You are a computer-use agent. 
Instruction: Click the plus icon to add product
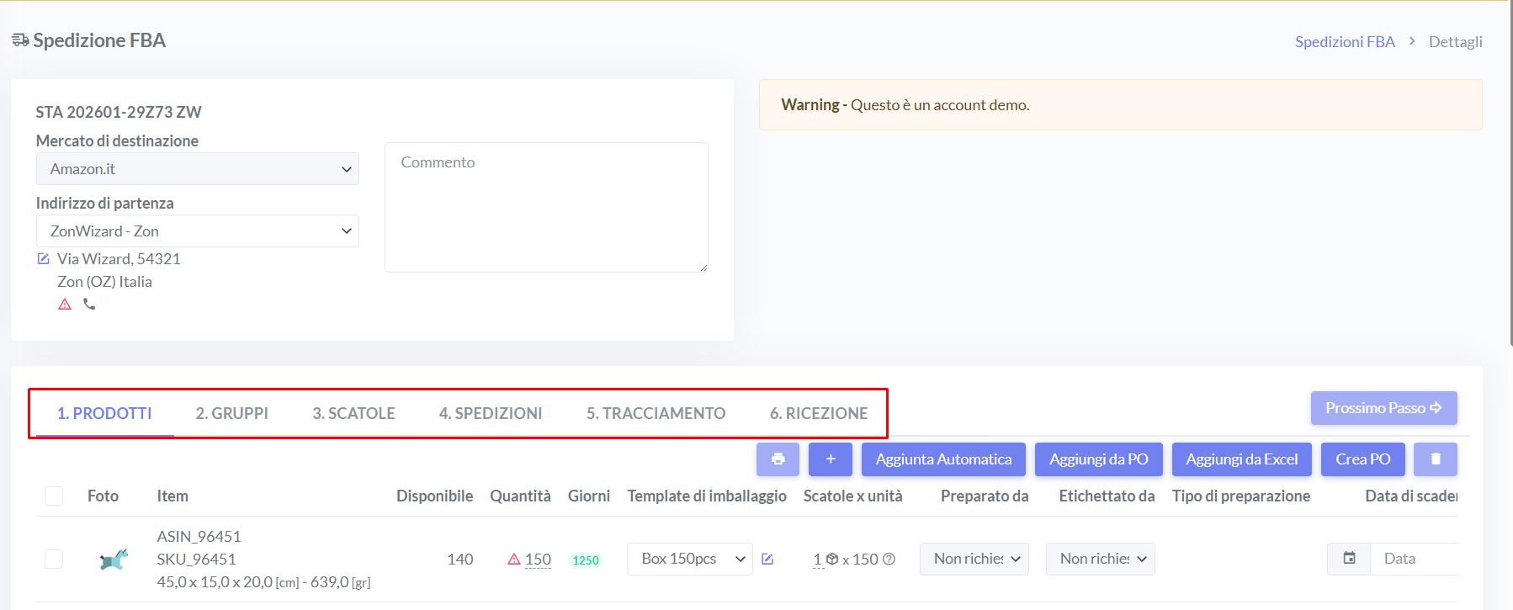pos(830,459)
